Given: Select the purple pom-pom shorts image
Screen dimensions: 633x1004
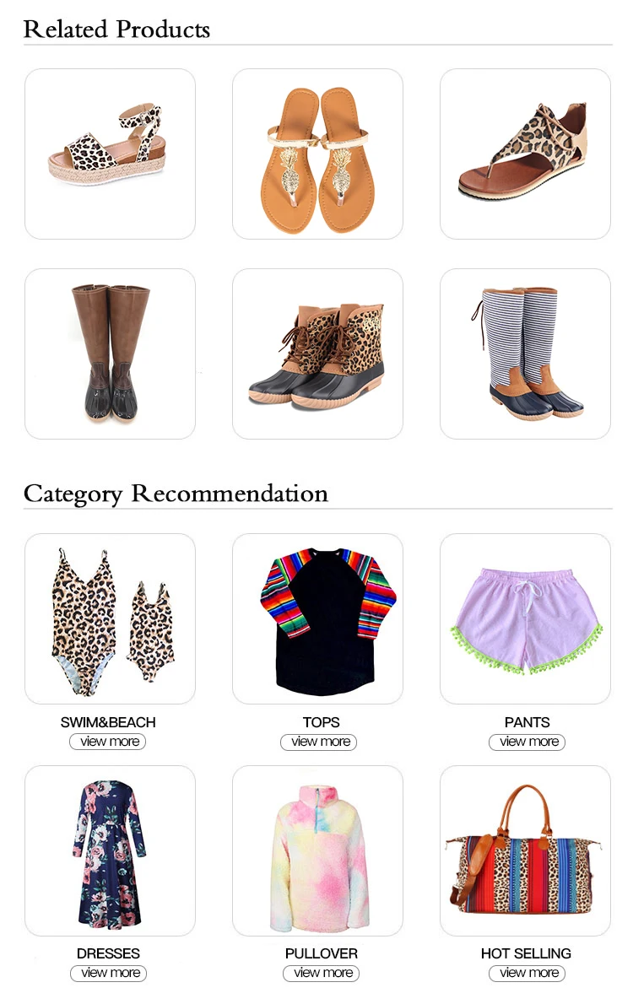Looking at the screenshot, I should click(525, 618).
